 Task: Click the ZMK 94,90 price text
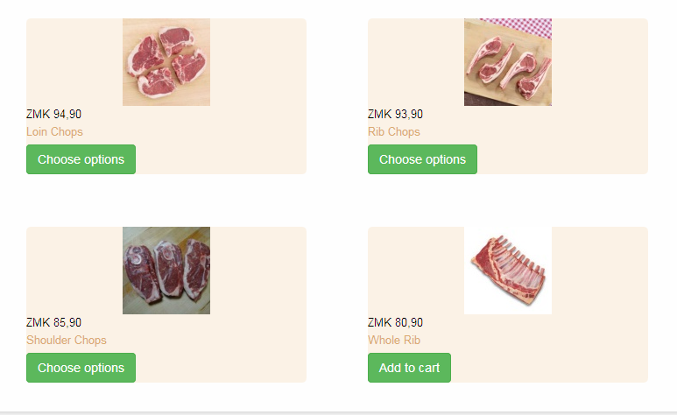53,114
